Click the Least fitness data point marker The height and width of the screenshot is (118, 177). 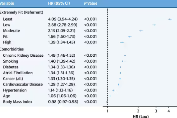click(170, 19)
